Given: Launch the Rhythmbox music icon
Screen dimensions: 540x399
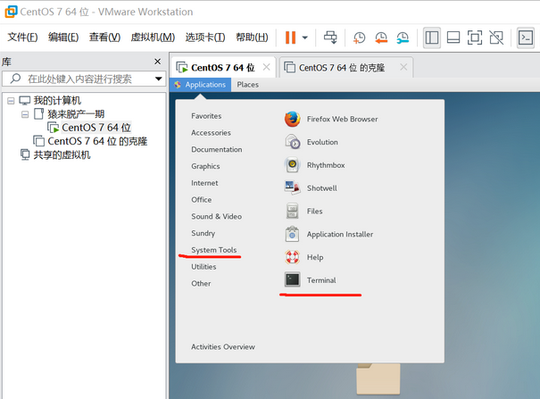Looking at the screenshot, I should [293, 165].
